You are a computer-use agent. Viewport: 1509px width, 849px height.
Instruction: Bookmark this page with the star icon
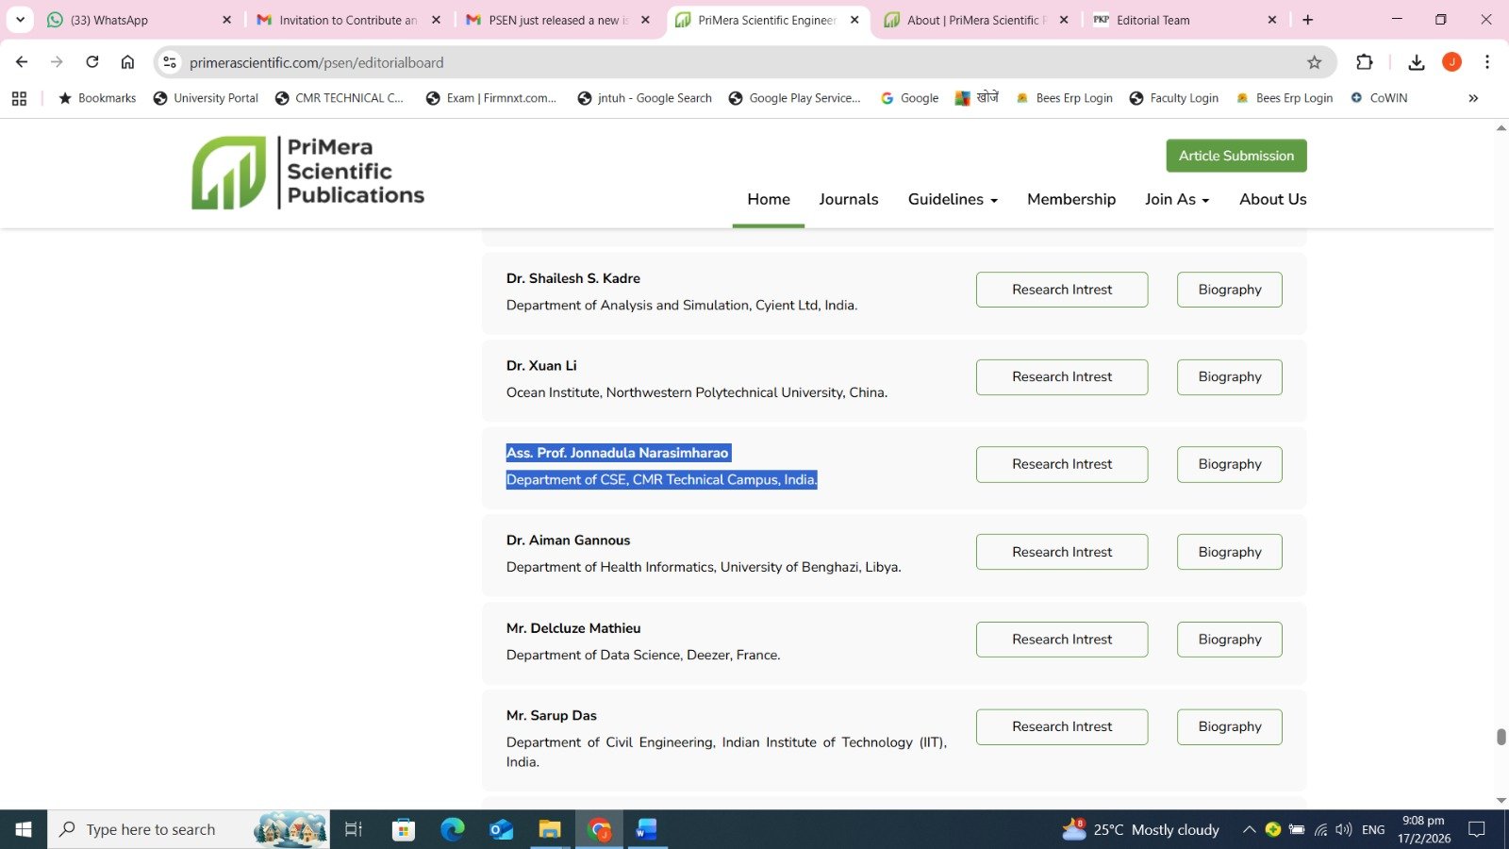pos(1314,62)
